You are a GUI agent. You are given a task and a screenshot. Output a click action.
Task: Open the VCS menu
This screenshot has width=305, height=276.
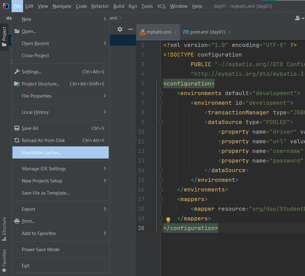click(161, 6)
